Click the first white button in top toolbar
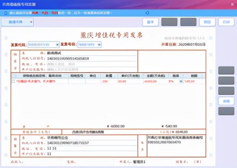This screenshot has width=237, height=168. 151,22
